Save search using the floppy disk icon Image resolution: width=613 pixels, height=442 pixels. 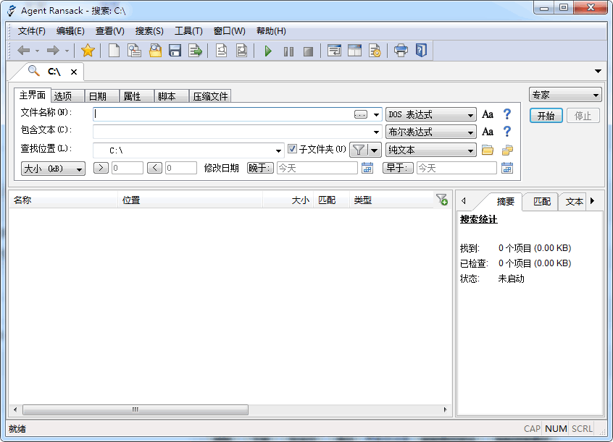coord(175,51)
